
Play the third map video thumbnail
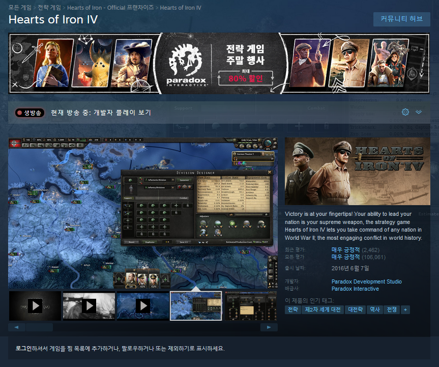click(x=143, y=305)
